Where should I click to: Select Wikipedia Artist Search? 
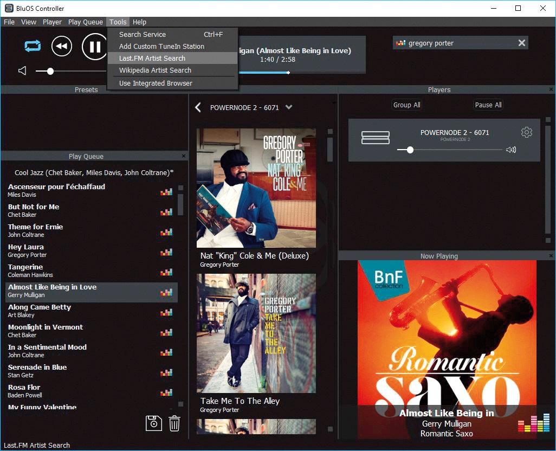[x=172, y=70]
